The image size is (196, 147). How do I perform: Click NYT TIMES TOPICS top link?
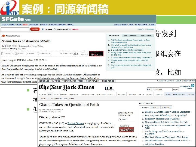click(x=108, y=81)
